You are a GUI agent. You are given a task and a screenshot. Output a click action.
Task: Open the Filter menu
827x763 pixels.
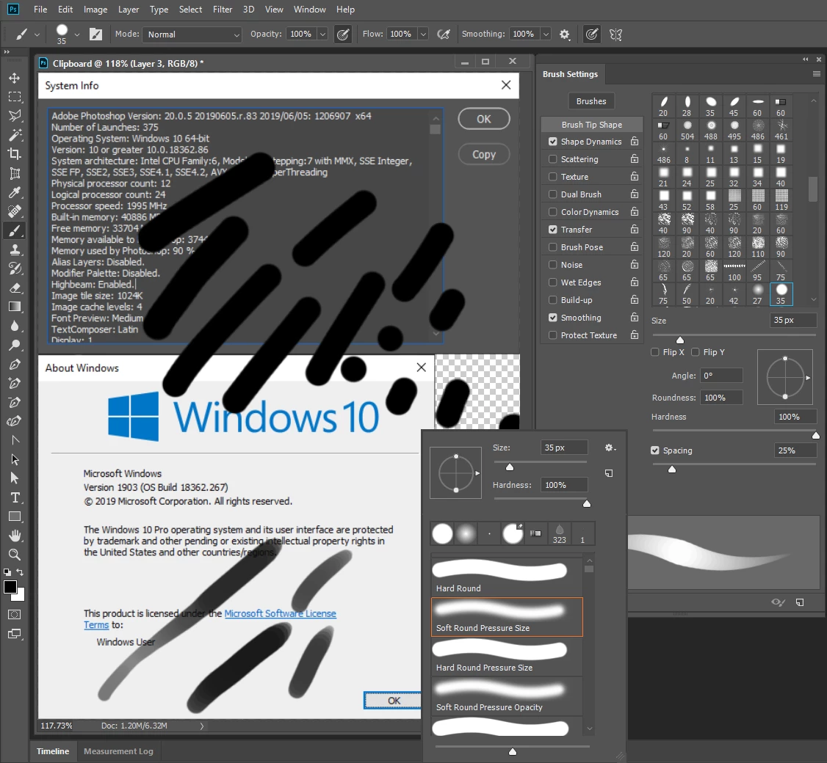point(223,10)
